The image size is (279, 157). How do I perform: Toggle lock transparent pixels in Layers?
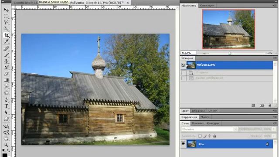click(200, 136)
